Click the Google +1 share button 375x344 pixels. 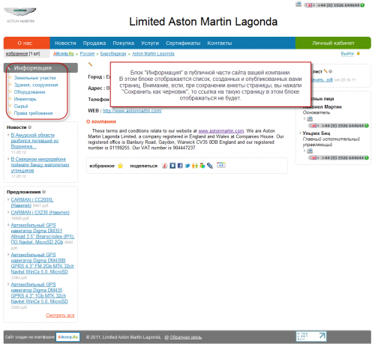coord(221,165)
